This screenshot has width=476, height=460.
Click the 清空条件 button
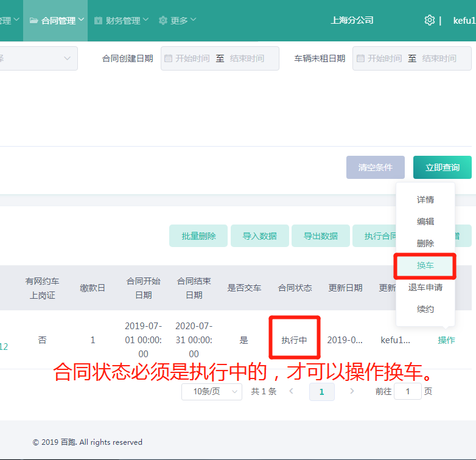pos(376,167)
